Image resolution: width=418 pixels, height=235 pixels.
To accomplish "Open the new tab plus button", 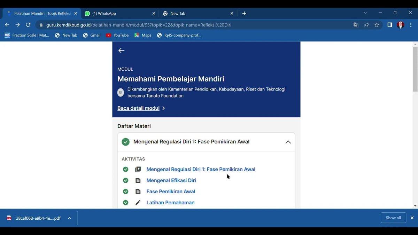I will 244,13.
